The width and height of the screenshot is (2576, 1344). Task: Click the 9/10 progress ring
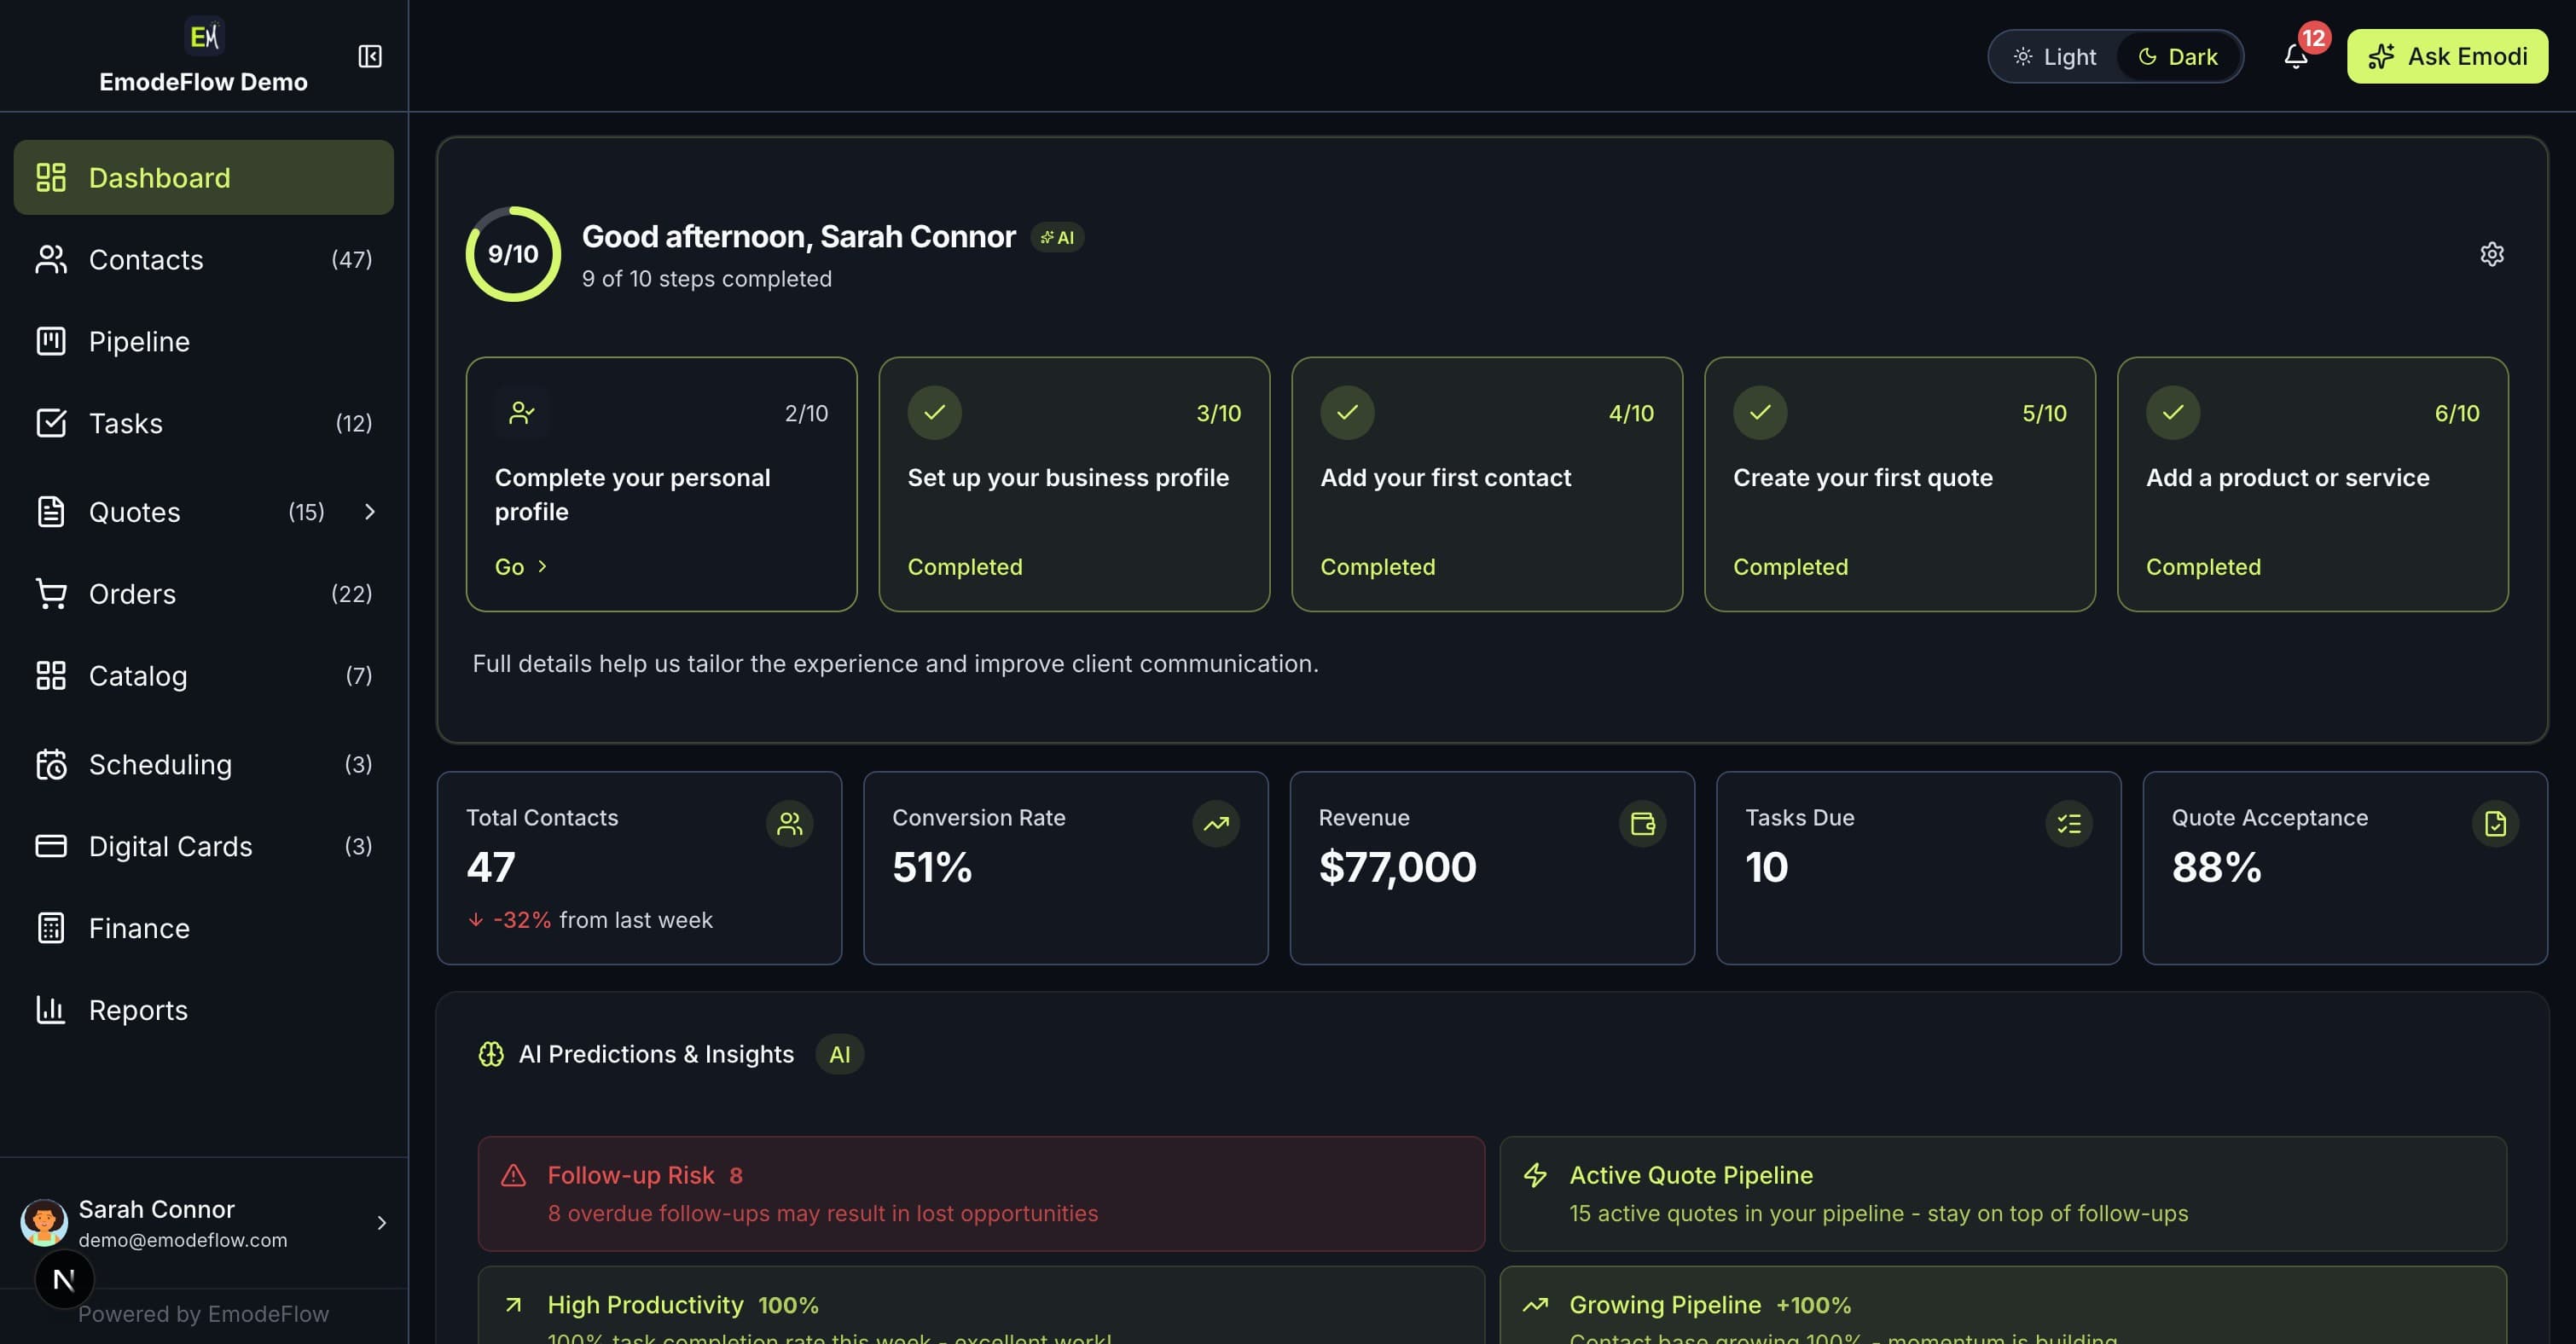[512, 254]
